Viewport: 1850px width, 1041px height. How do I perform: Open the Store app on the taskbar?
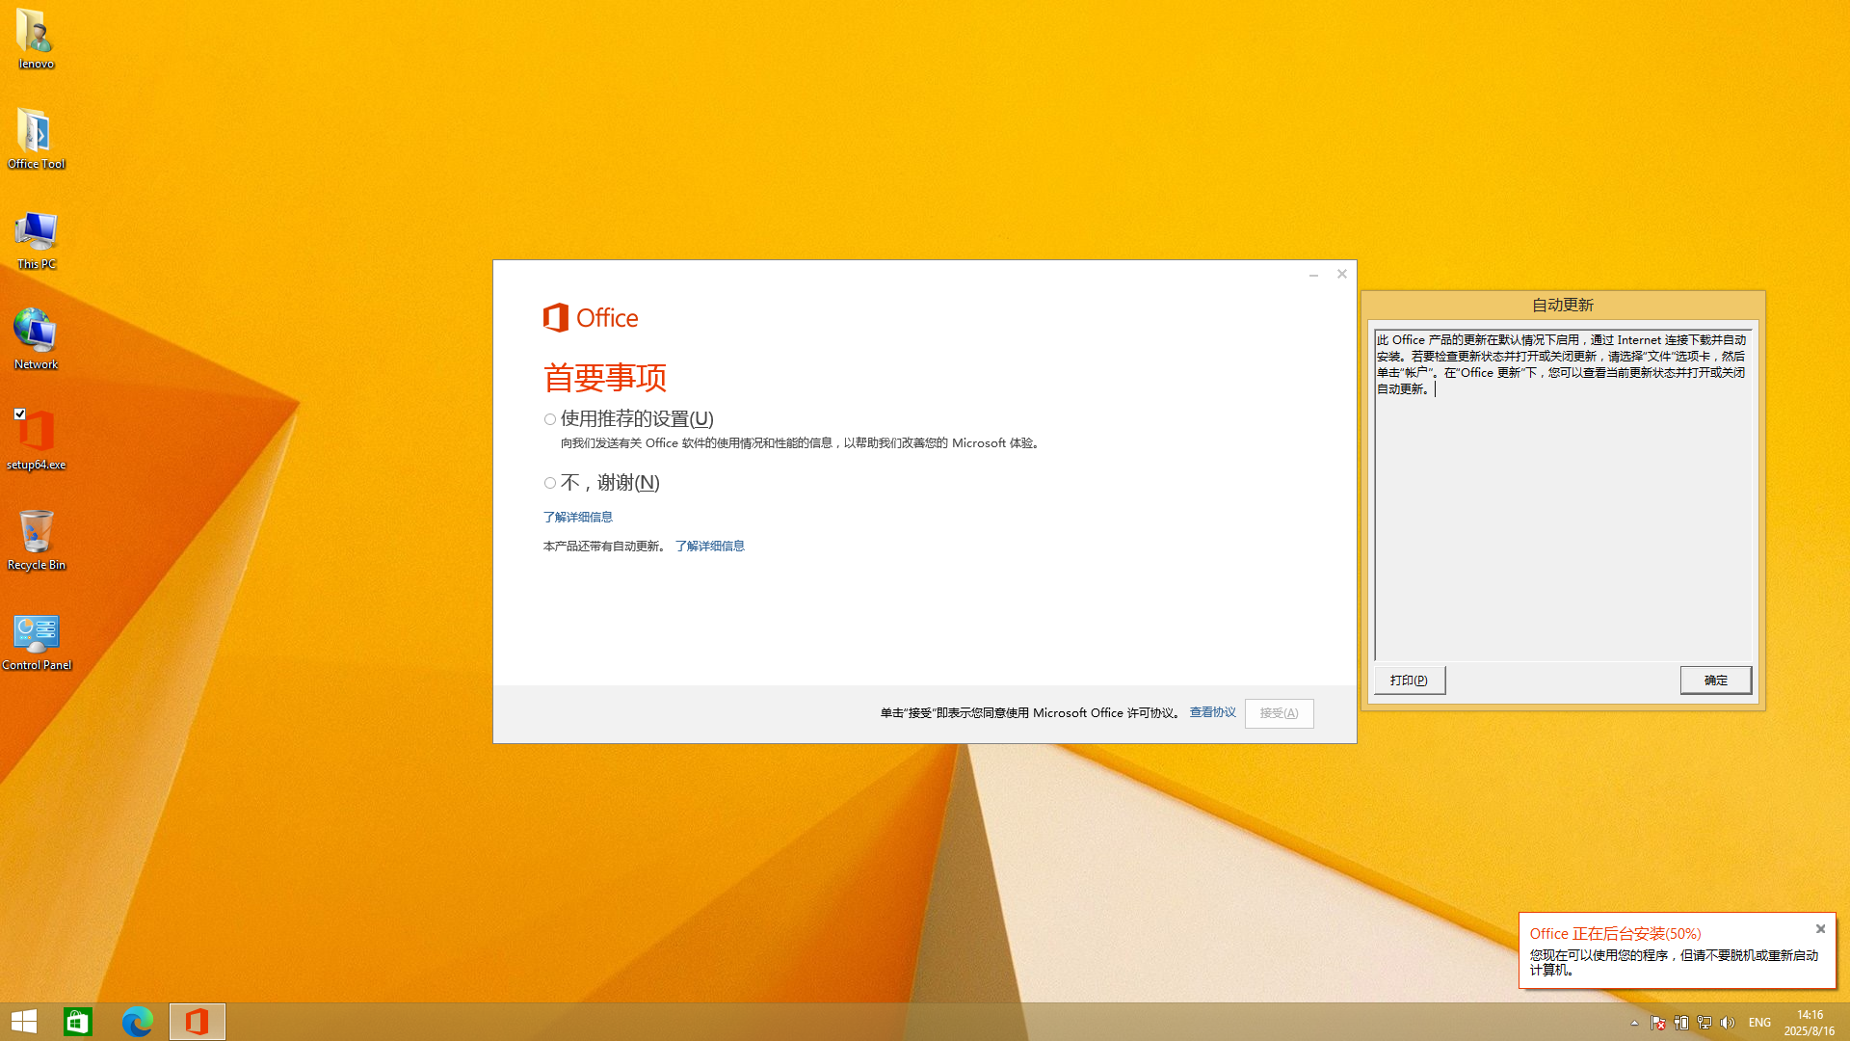click(x=78, y=1022)
